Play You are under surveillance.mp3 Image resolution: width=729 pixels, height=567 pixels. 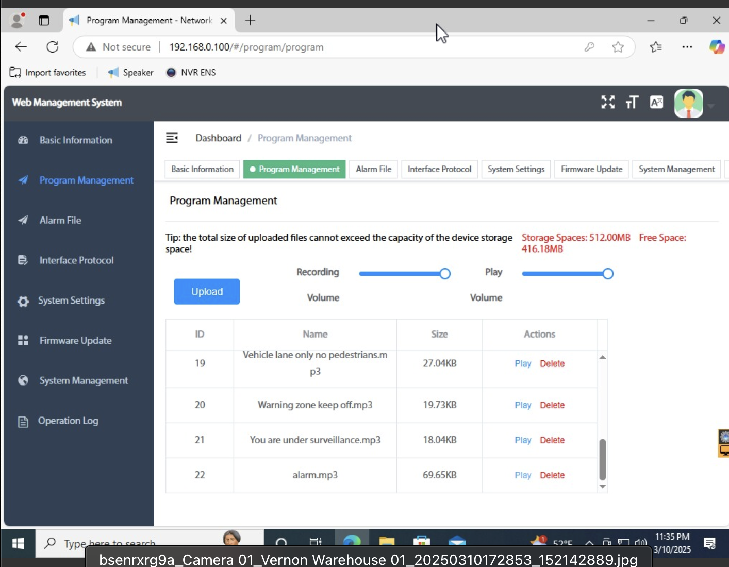click(x=523, y=440)
